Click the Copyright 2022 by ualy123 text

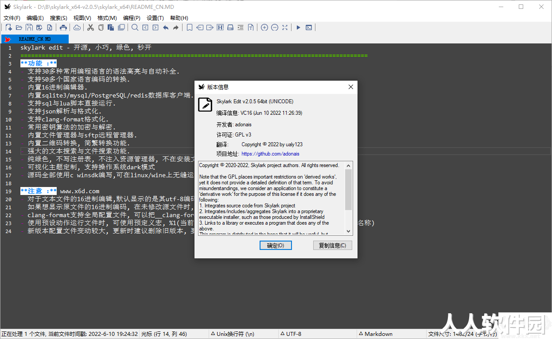pos(272,144)
